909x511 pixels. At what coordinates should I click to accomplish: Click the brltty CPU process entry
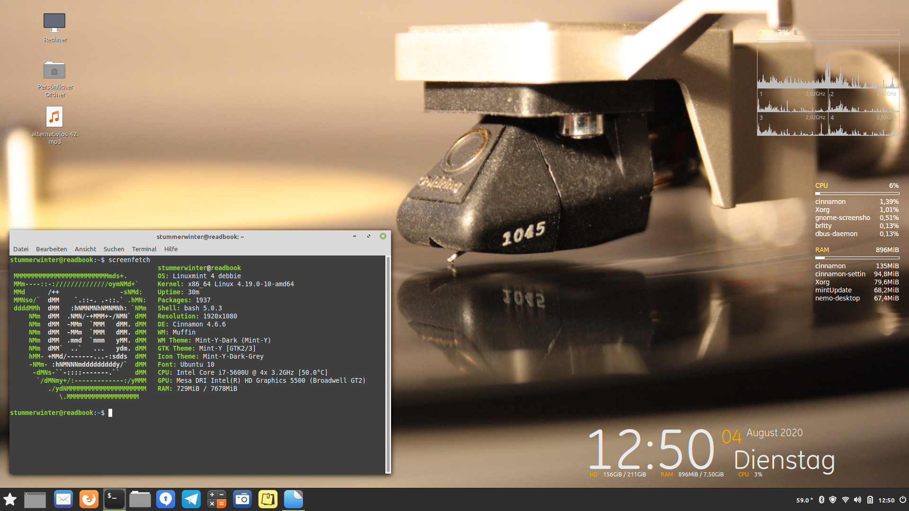click(x=857, y=226)
